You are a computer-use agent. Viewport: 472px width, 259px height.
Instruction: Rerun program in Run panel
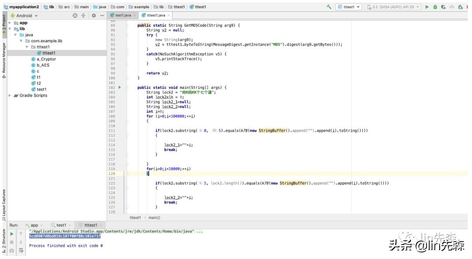pyautogui.click(x=11, y=234)
